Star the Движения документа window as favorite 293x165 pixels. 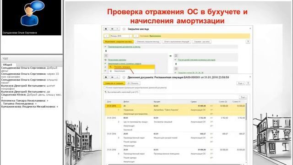tap(124, 77)
